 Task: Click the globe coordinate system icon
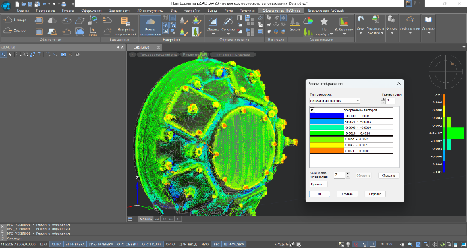[x=93, y=20]
